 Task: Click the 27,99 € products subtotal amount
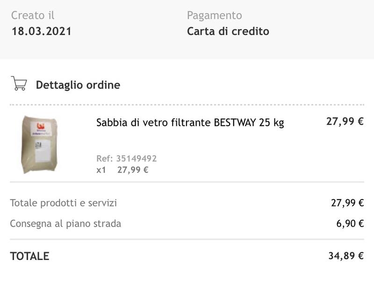click(x=347, y=203)
